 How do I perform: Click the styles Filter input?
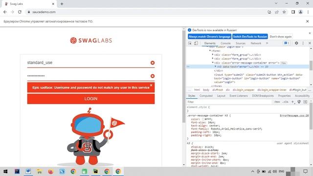coord(228,102)
